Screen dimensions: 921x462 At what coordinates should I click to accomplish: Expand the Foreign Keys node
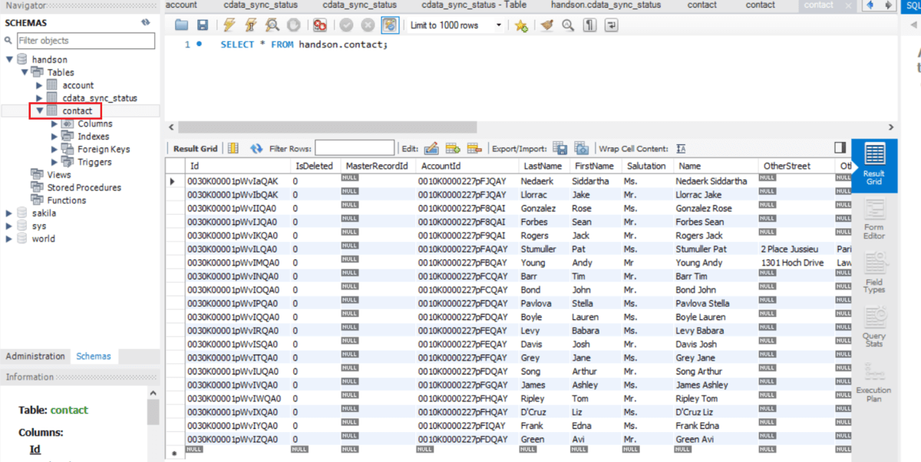click(54, 149)
